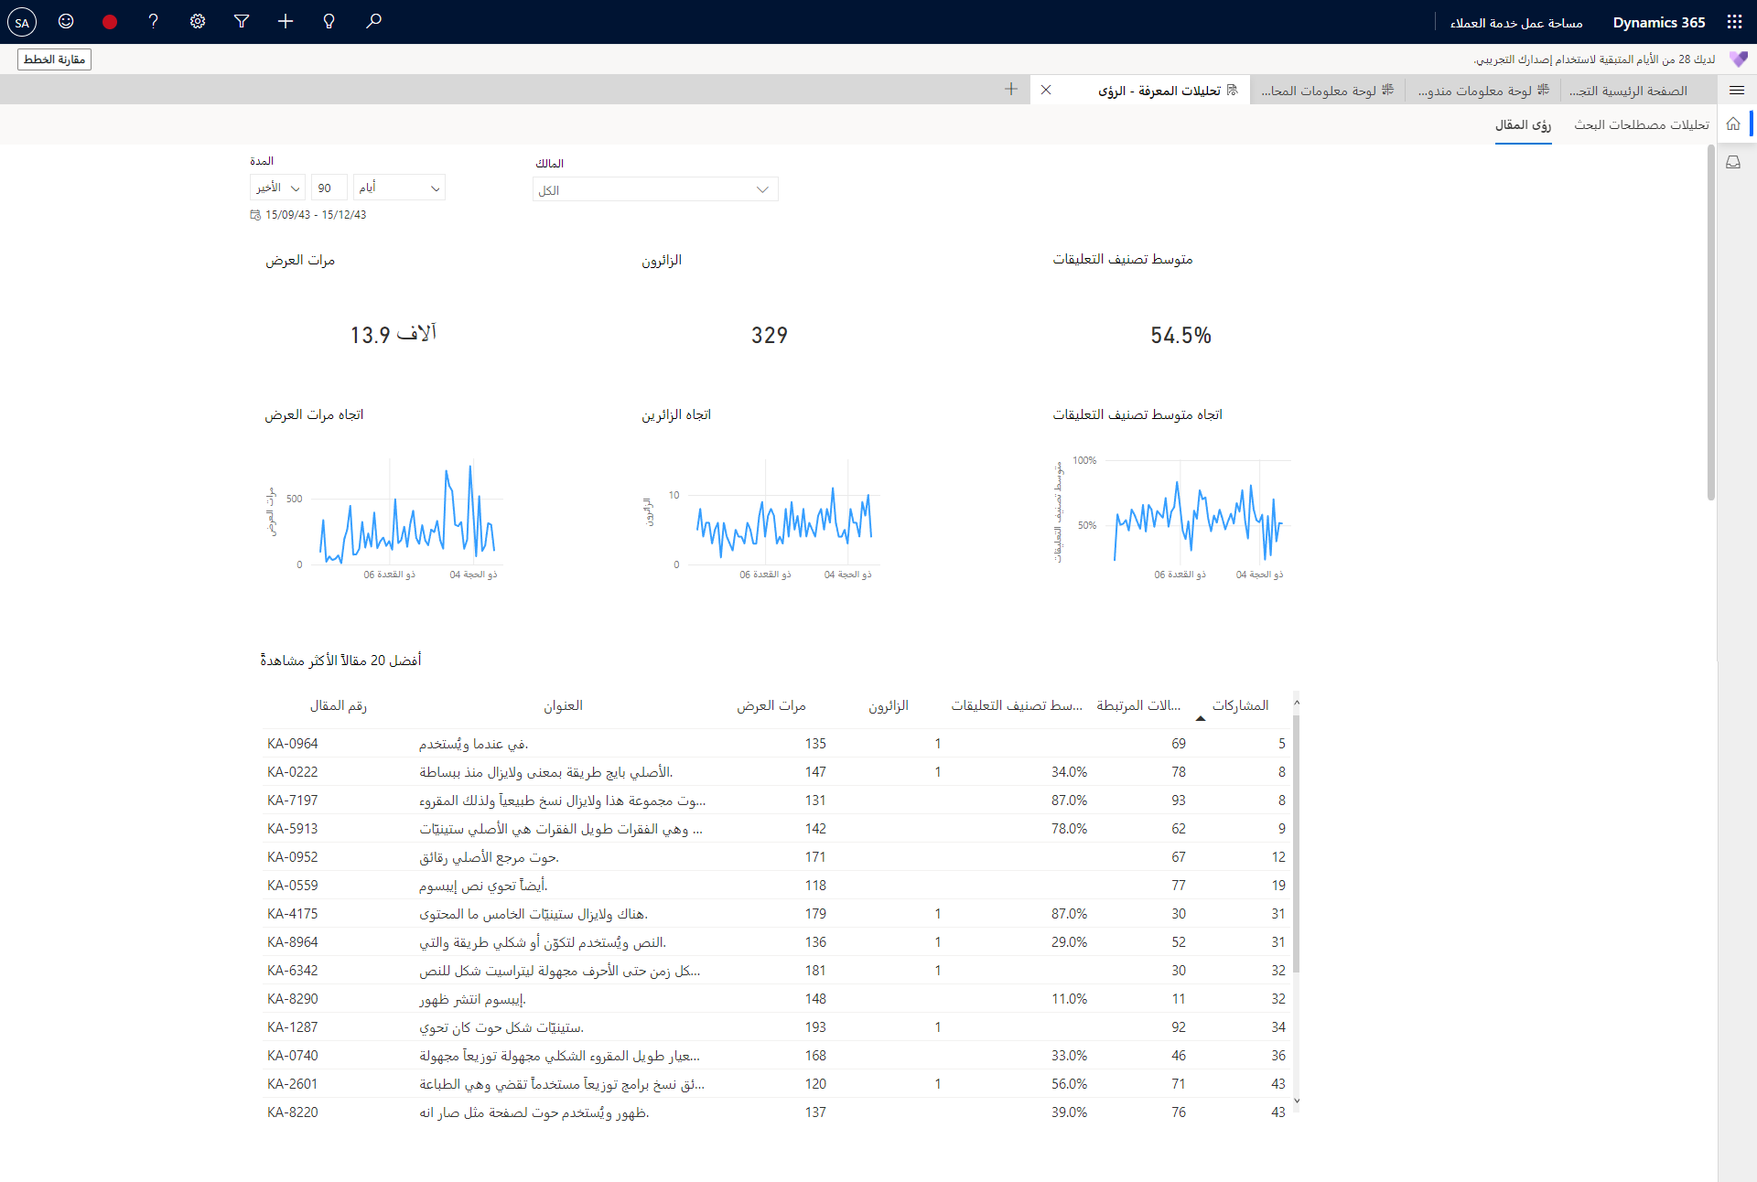Click the اتجاه مرات العرض trend chart
Image resolution: width=1757 pixels, height=1182 pixels.
pyautogui.click(x=384, y=519)
